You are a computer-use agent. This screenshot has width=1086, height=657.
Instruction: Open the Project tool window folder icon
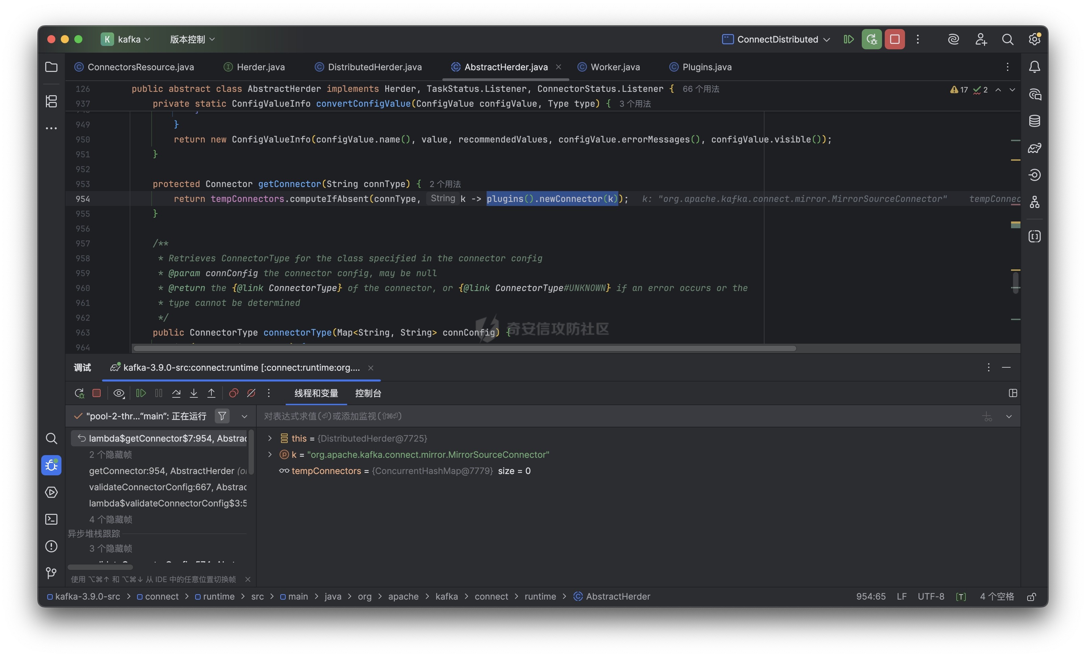point(51,67)
